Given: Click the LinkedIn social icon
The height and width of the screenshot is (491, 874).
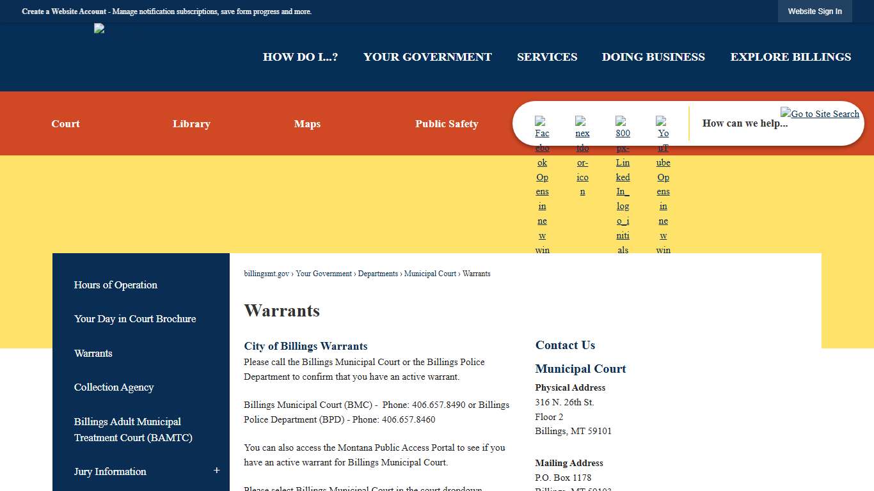Looking at the screenshot, I should pyautogui.click(x=623, y=125).
